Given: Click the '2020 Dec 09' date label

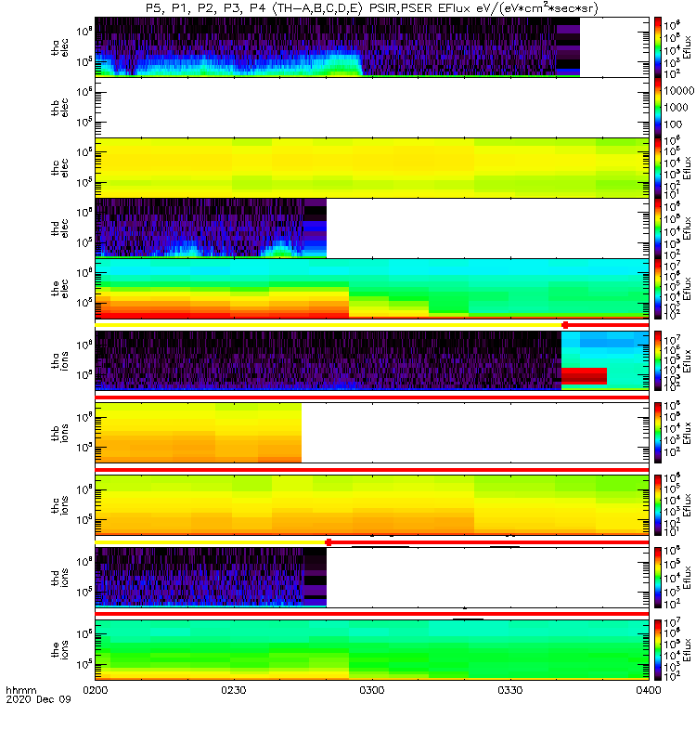Looking at the screenshot, I should point(38,699).
